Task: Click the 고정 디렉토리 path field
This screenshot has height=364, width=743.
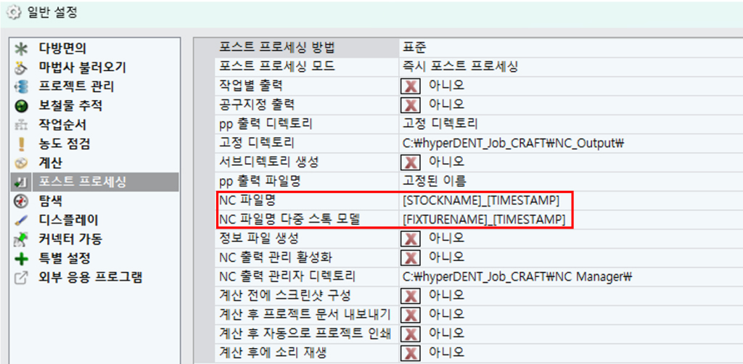Action: (x=513, y=143)
